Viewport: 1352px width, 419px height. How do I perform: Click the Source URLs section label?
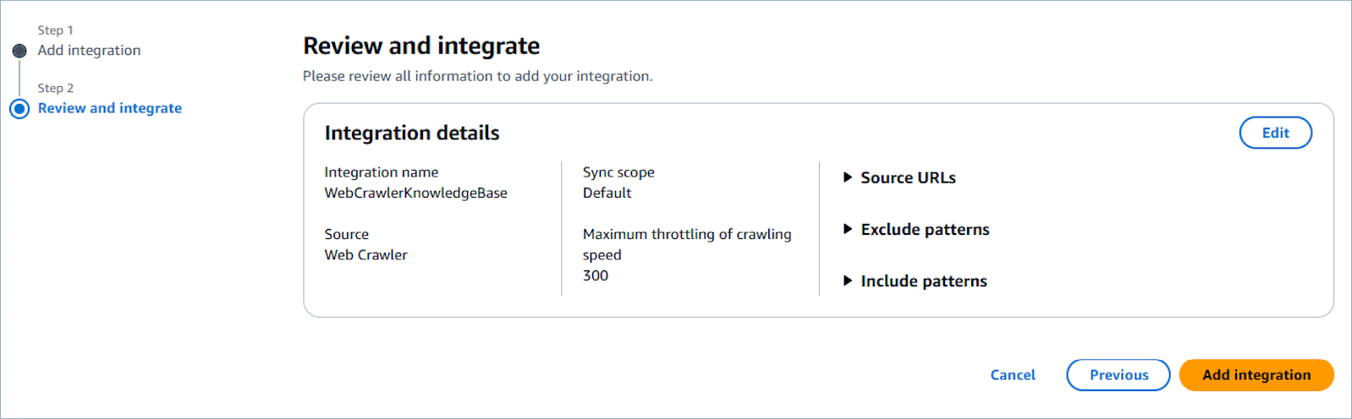908,178
